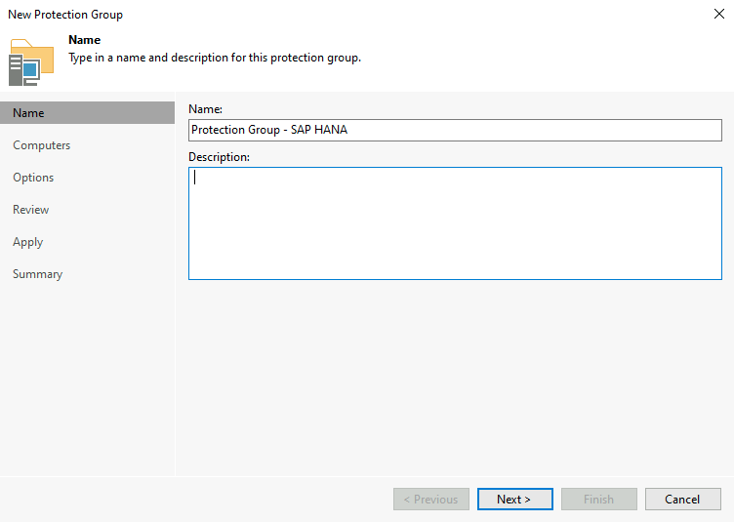Click the < Previous button

click(430, 500)
